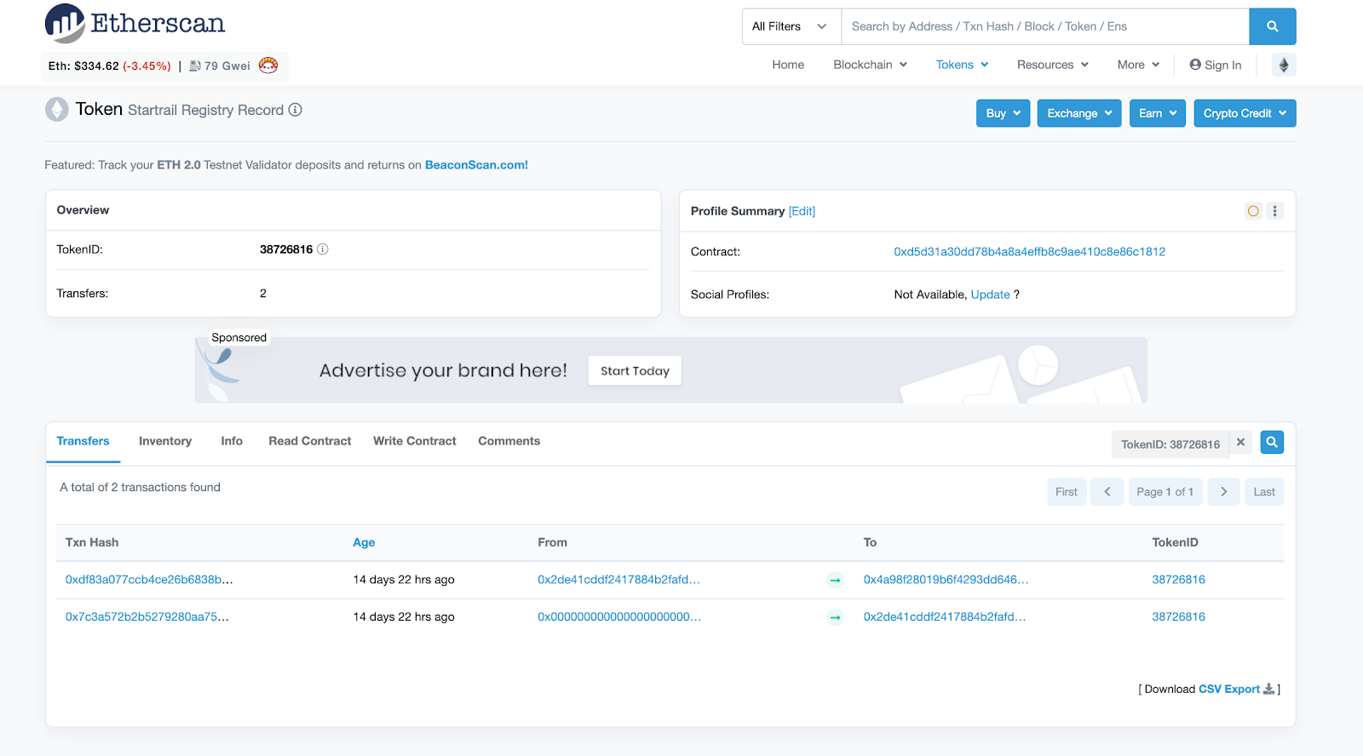Switch to the Inventory tab
The image size is (1363, 756).
pyautogui.click(x=165, y=441)
